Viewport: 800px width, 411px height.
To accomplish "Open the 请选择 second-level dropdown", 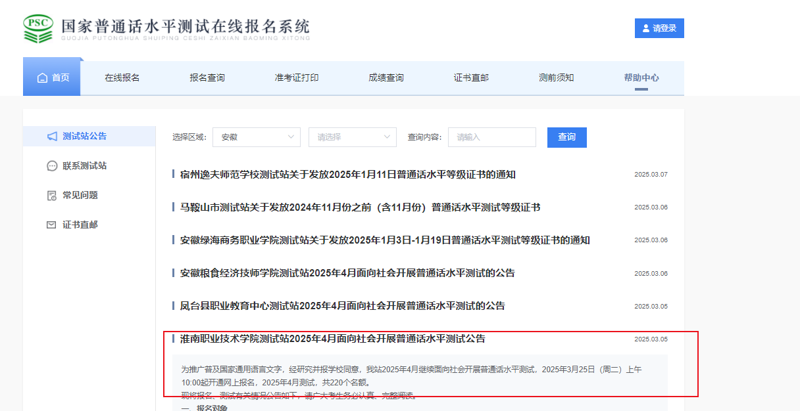I will (x=353, y=137).
